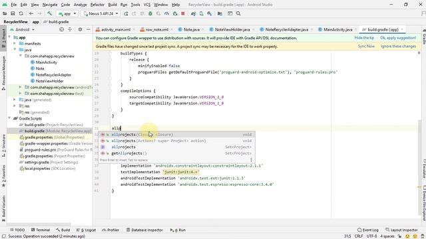The image size is (426, 239).
Task: Open file with the folder toolbar icon
Action: 5,13
